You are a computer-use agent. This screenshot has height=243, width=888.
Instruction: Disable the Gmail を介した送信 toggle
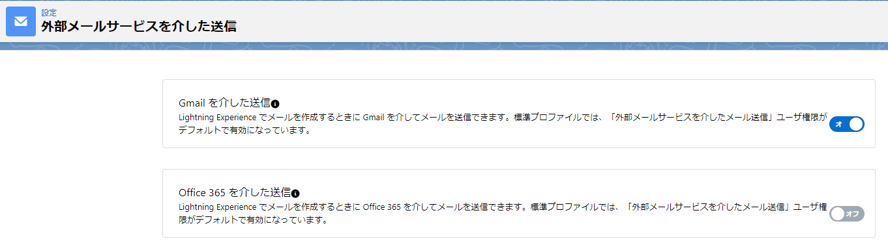pyautogui.click(x=846, y=124)
